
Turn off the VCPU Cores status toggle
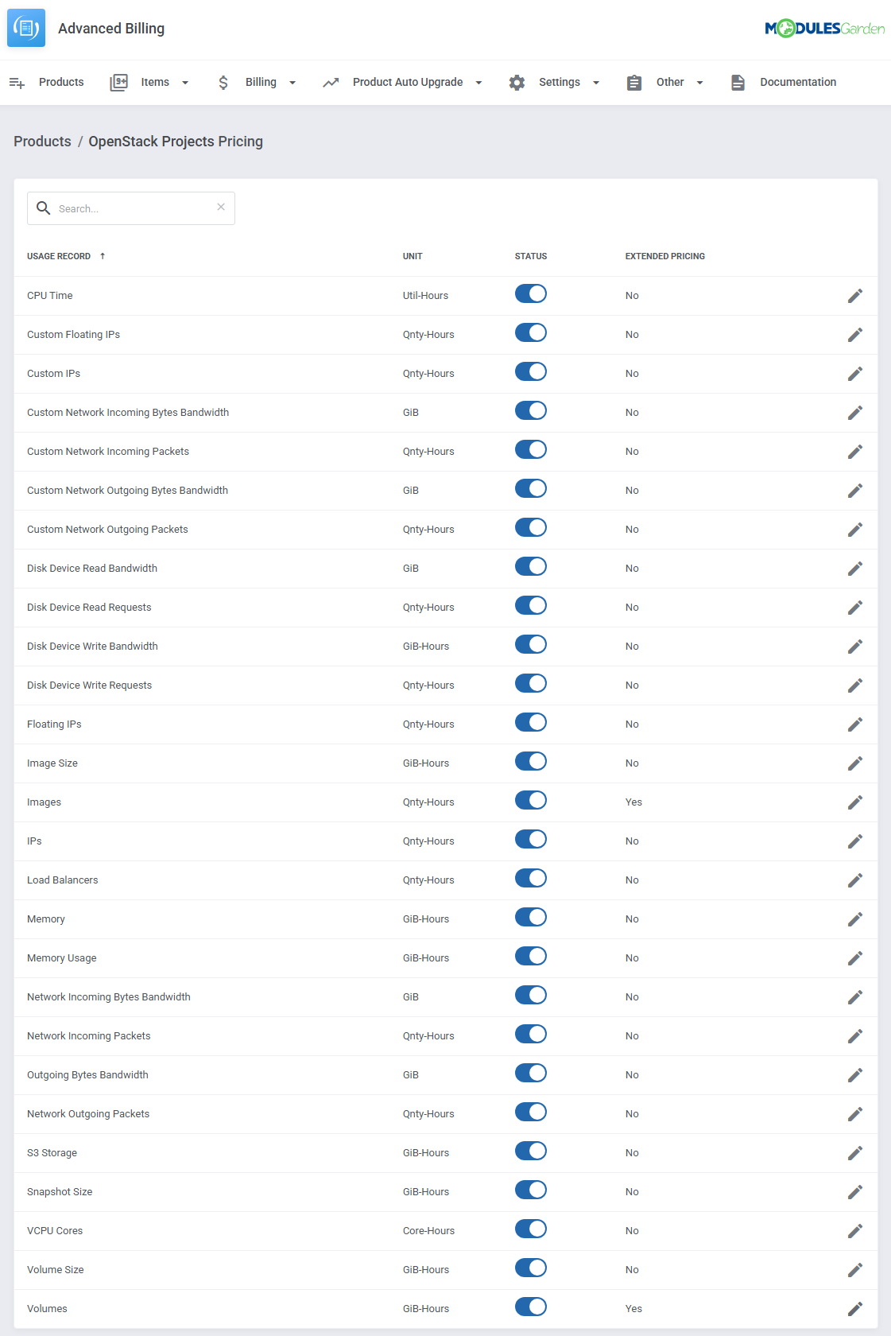[530, 1229]
